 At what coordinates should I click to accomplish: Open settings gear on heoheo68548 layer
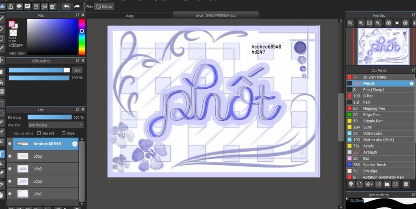tap(75, 144)
